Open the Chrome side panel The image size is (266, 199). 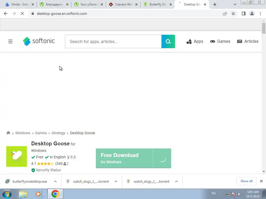(x=244, y=13)
